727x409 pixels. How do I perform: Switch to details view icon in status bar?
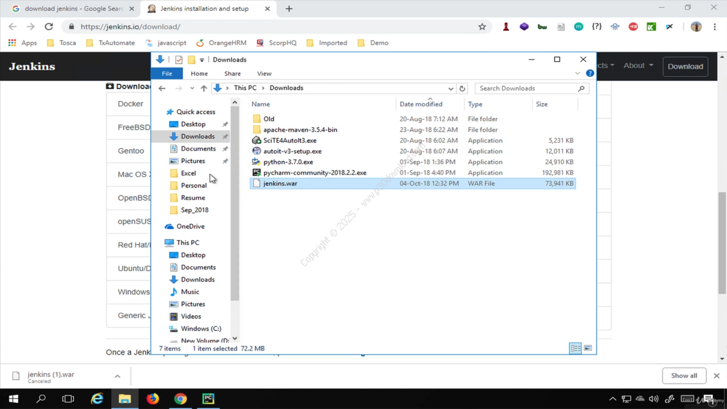[x=575, y=348]
